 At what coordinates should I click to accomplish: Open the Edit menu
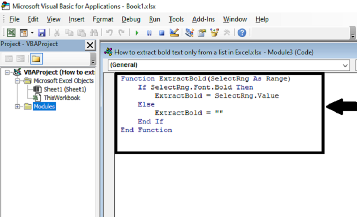33,19
